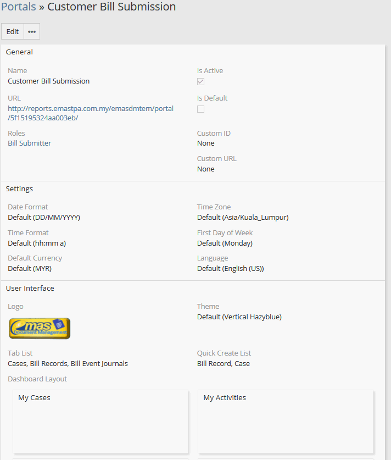Image resolution: width=391 pixels, height=460 pixels.
Task: Select the My Cases dashboard panel
Action: pos(100,422)
